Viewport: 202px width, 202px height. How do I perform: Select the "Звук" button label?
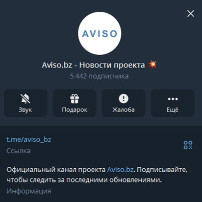coord(25,110)
